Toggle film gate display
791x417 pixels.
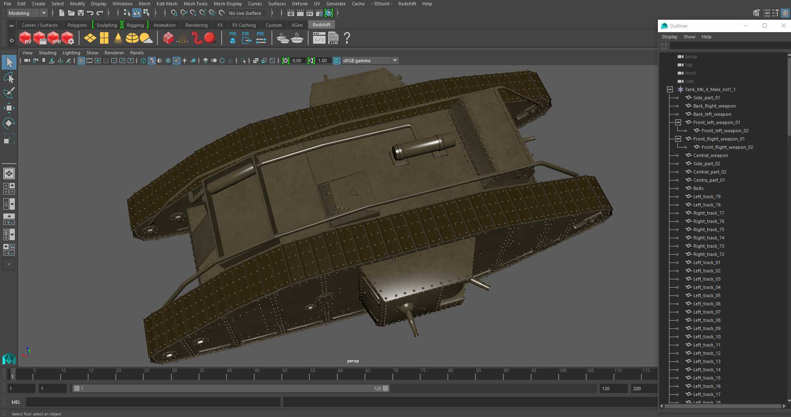[89, 61]
